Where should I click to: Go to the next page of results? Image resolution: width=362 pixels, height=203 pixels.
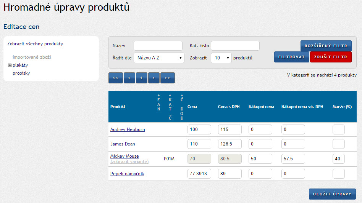pyautogui.click(x=154, y=78)
